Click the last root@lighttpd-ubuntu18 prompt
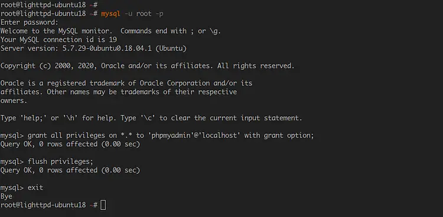443x217 pixels. 49,205
